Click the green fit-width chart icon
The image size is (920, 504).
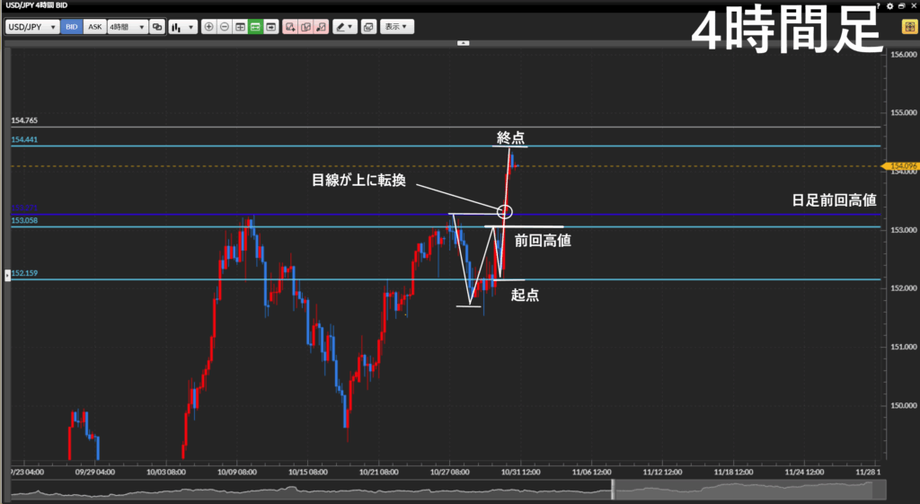pyautogui.click(x=255, y=27)
